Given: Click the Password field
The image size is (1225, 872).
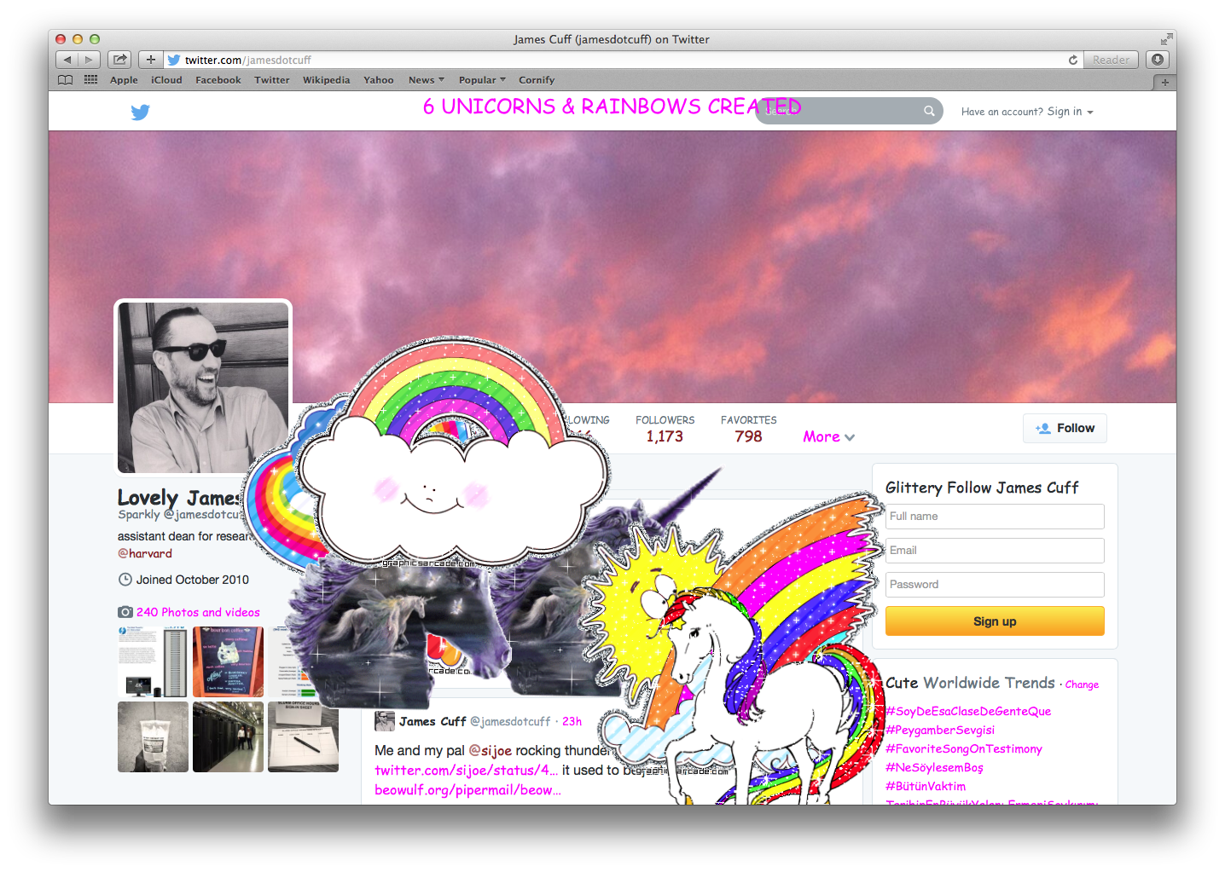Looking at the screenshot, I should 995,585.
